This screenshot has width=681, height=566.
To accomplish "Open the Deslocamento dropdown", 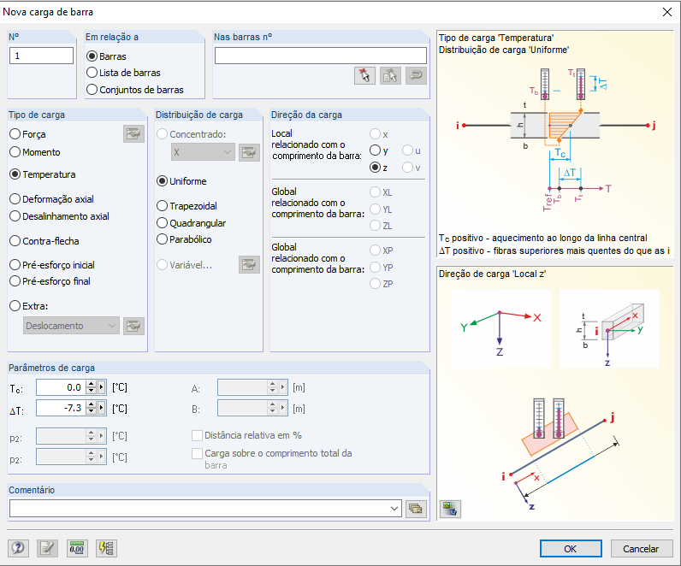I will [x=71, y=326].
